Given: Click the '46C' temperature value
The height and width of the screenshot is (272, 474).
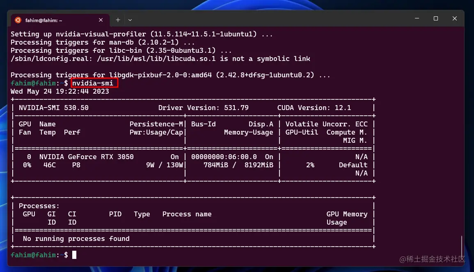Looking at the screenshot, I should 49,165.
